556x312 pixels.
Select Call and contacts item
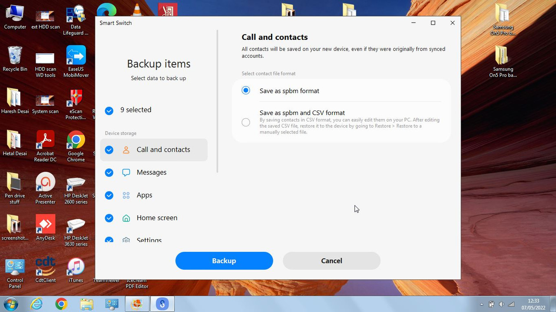[154, 150]
